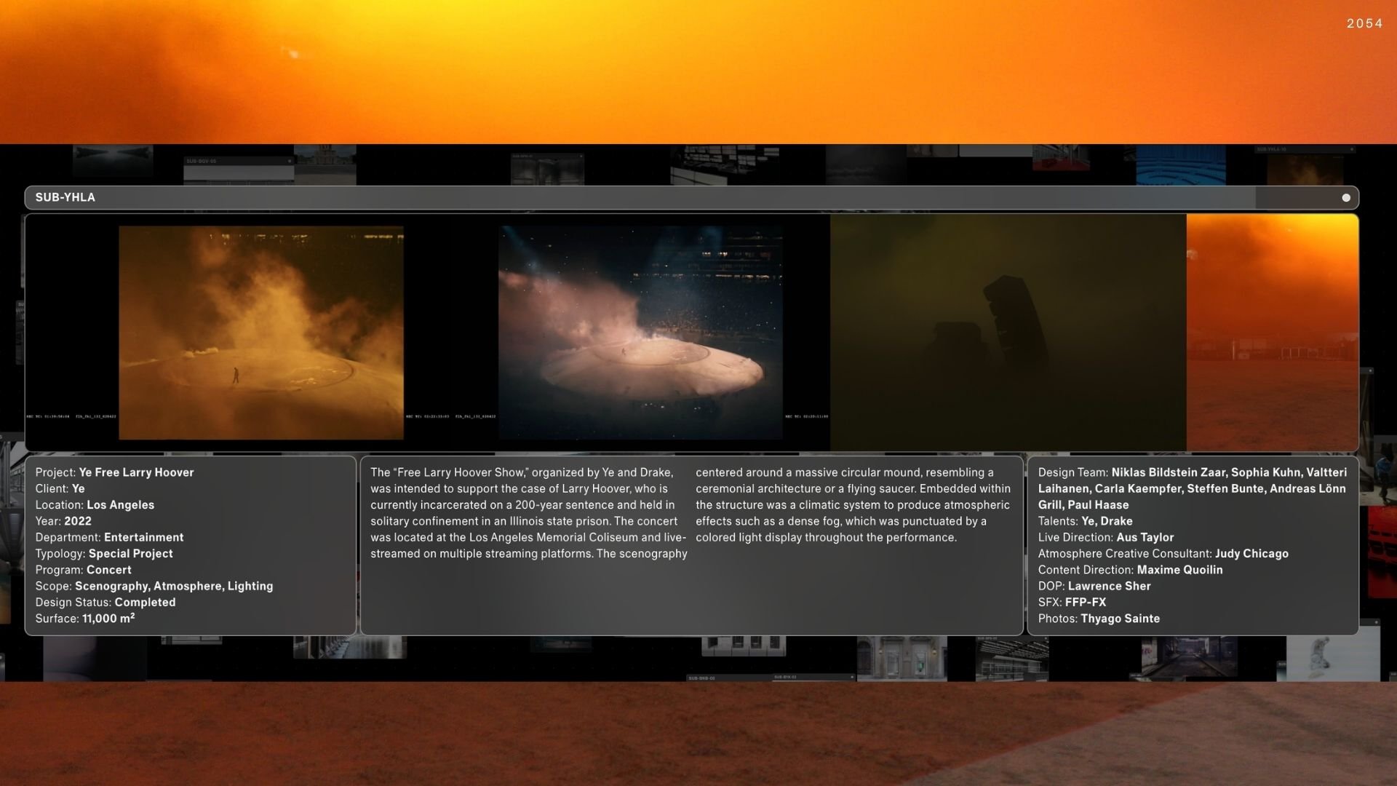This screenshot has width=1397, height=786.
Task: Close the SUB-YHLA panel via white dot
Action: point(1346,198)
